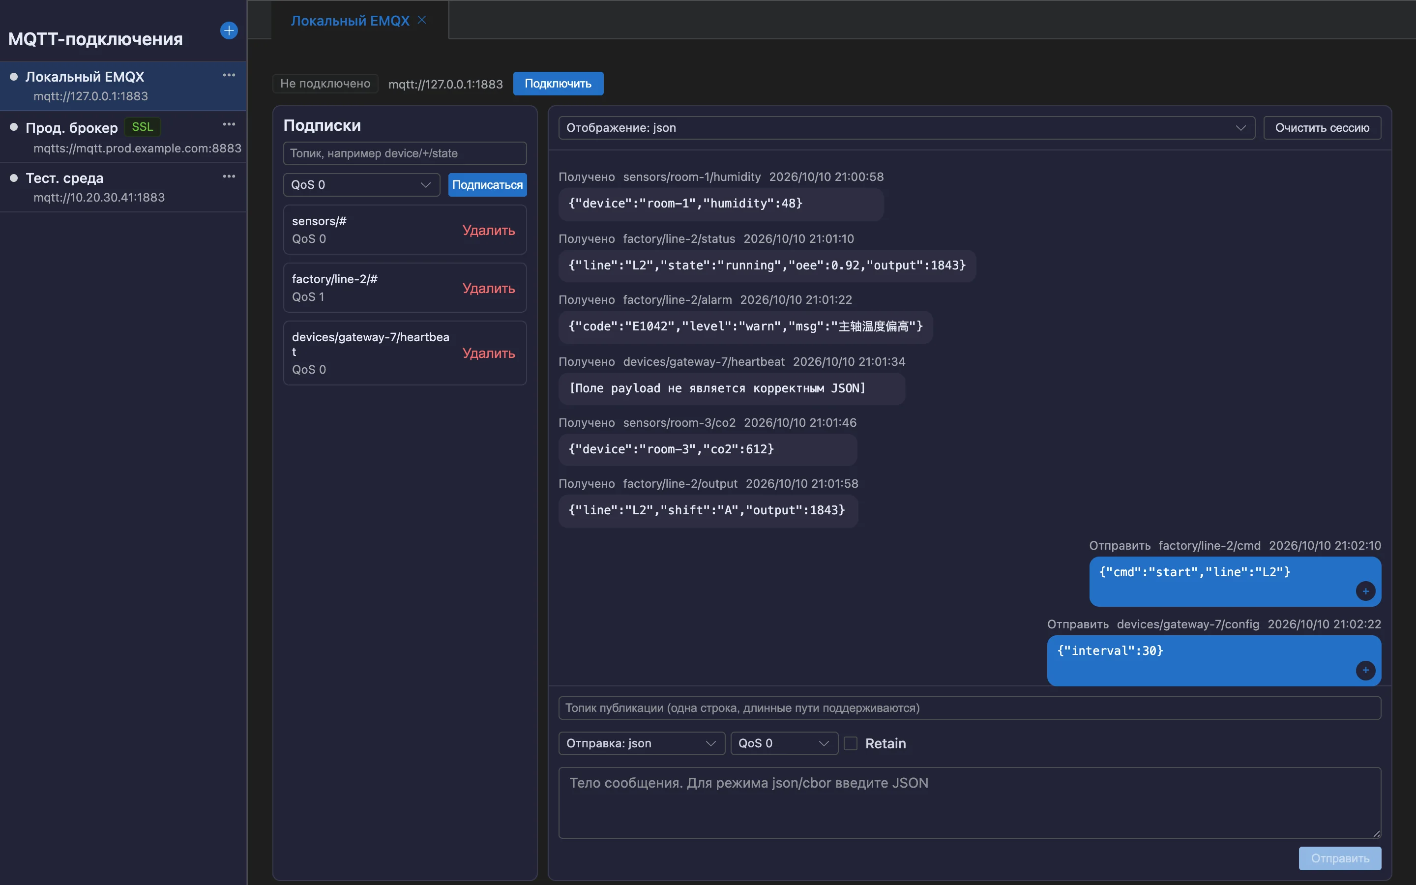1416x885 pixels.
Task: Click the sensors/# subscription card
Action: pos(404,230)
